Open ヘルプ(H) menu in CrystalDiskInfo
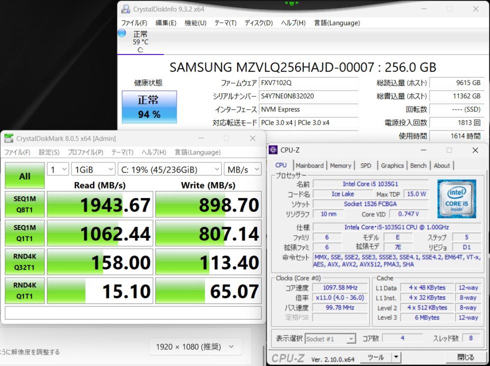The height and width of the screenshot is (366, 490). coord(293,23)
